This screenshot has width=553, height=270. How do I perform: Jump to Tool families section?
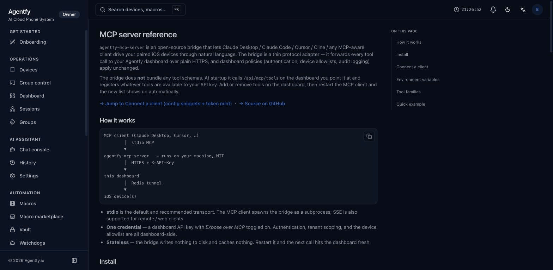[408, 92]
